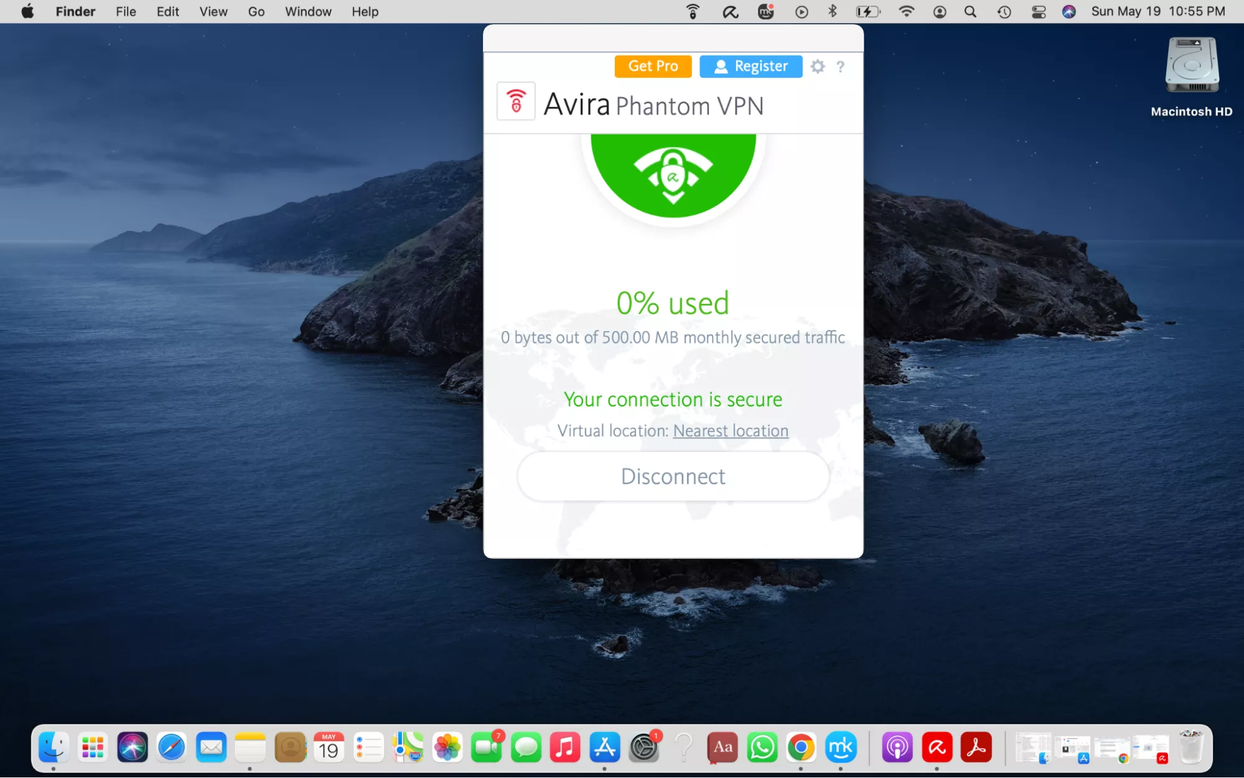
Task: Launch Siri from the Dock
Action: pos(133,748)
